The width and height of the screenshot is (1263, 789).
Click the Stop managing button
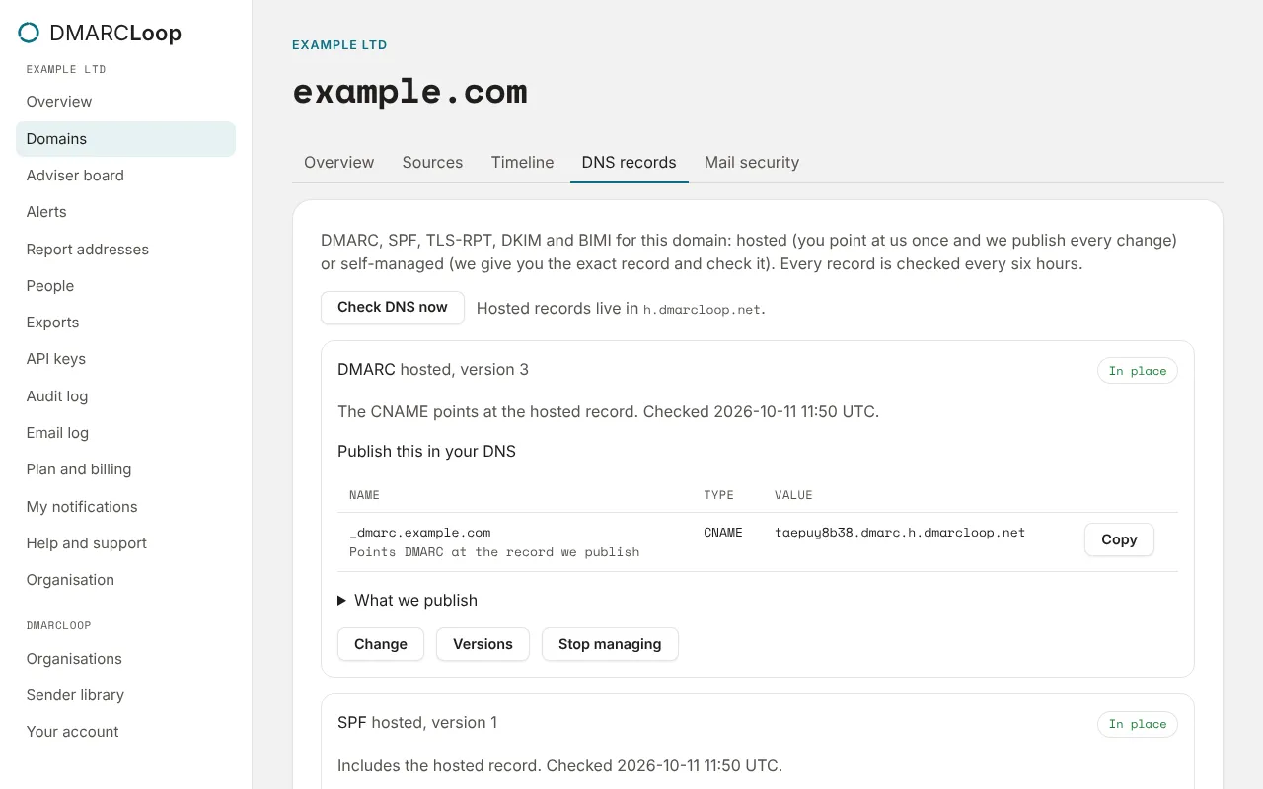coord(610,644)
